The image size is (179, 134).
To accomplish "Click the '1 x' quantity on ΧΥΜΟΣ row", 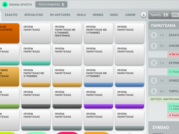I will pos(162,81).
